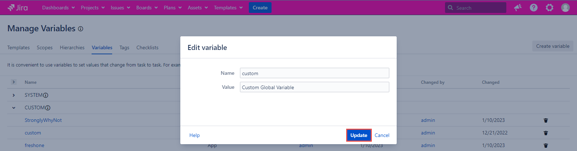Click trash icon in custom variable row
Screen dimensions: 577x151
pos(546,133)
